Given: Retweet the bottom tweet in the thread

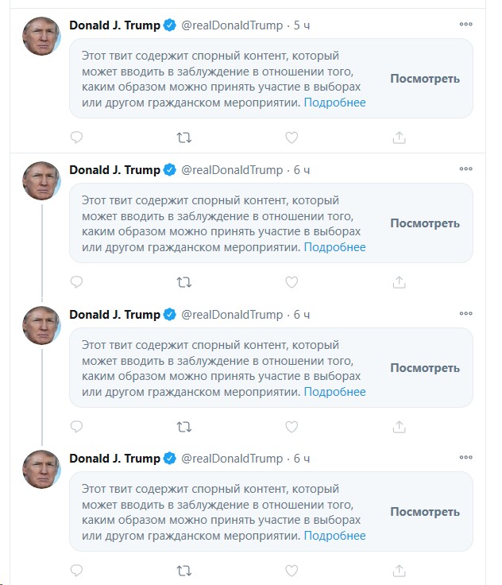Looking at the screenshot, I should click(183, 571).
